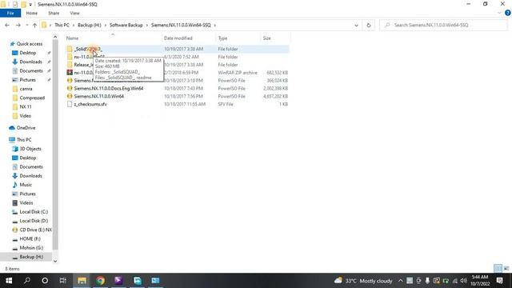Open 3D Objects in sidebar

[30, 149]
